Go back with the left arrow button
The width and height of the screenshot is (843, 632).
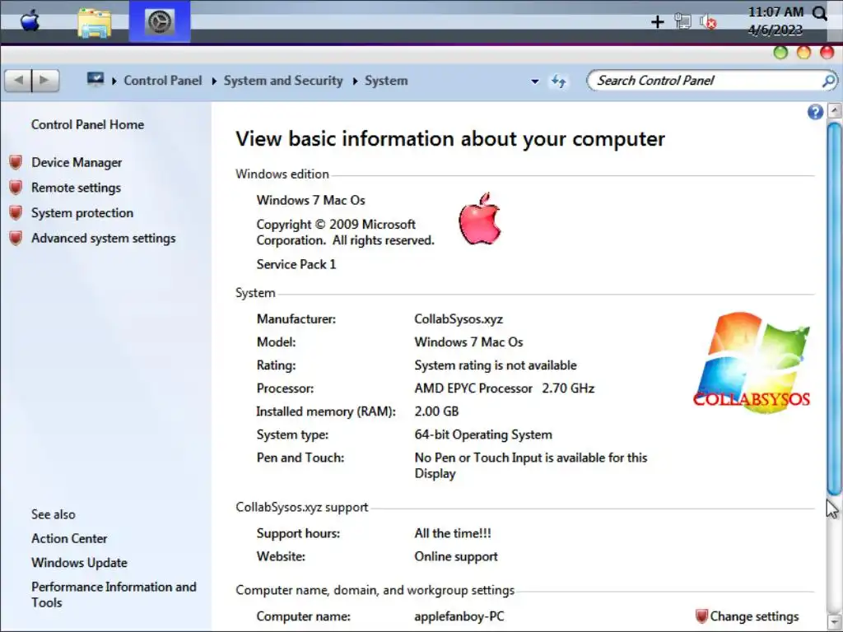tap(18, 81)
